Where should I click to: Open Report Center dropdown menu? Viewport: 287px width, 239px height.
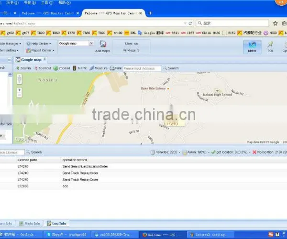coord(40,50)
